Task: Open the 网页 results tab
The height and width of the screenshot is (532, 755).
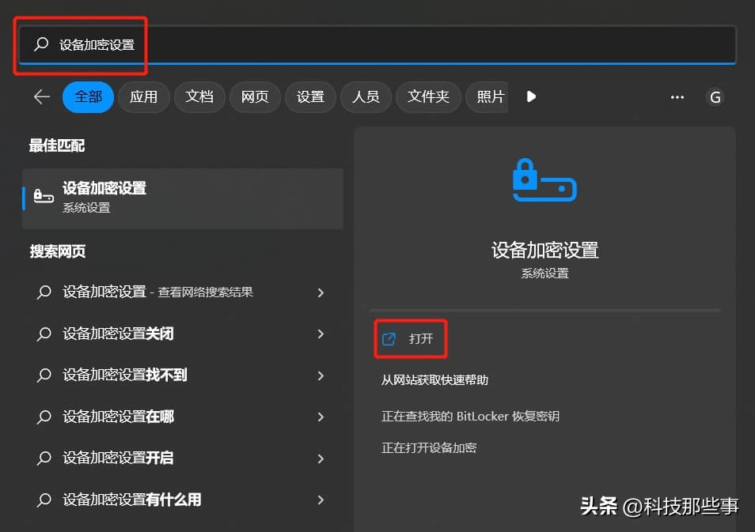Action: [x=255, y=96]
